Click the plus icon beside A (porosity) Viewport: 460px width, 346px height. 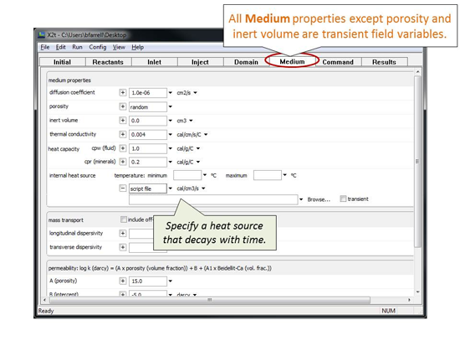(x=123, y=281)
